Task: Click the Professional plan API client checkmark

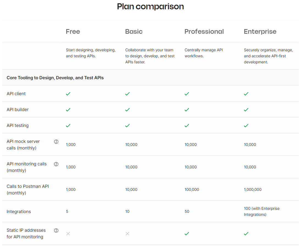Action: tap(187, 94)
